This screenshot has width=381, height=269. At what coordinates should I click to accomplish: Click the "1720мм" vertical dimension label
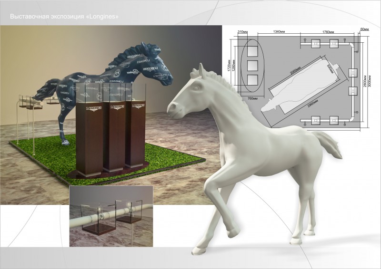(230, 65)
